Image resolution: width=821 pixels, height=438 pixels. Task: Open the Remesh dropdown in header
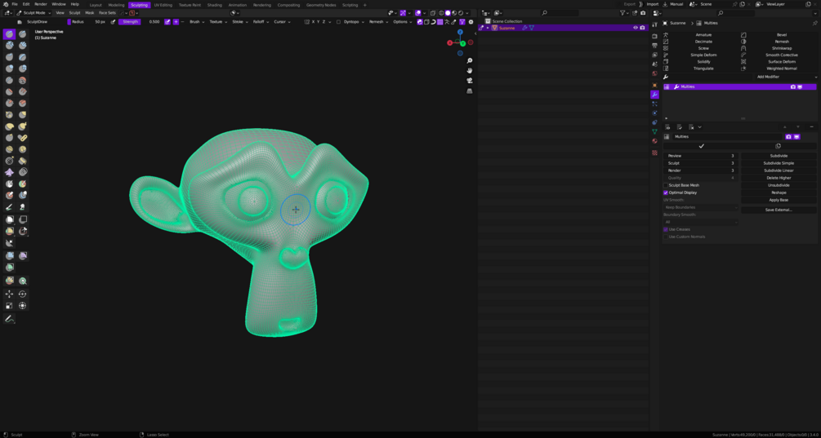click(x=378, y=22)
